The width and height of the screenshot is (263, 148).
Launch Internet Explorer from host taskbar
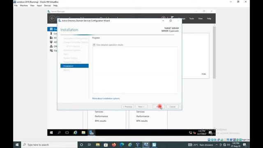click(130, 145)
